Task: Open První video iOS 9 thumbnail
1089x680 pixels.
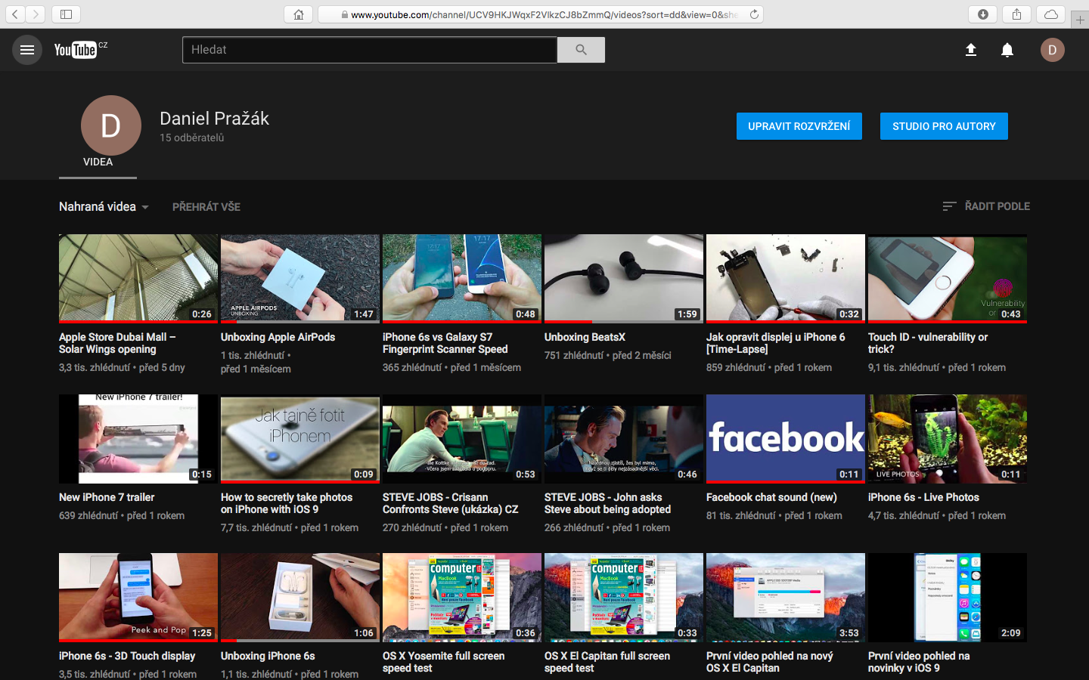Action: (x=948, y=598)
